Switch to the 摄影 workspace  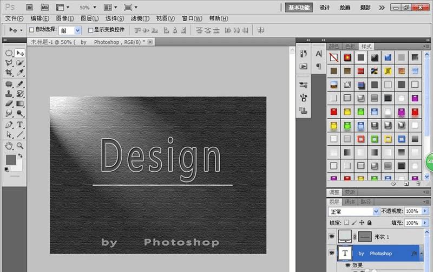[365, 8]
